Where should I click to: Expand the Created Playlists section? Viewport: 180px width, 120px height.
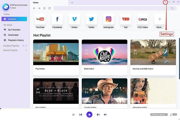pyautogui.click(x=26, y=46)
